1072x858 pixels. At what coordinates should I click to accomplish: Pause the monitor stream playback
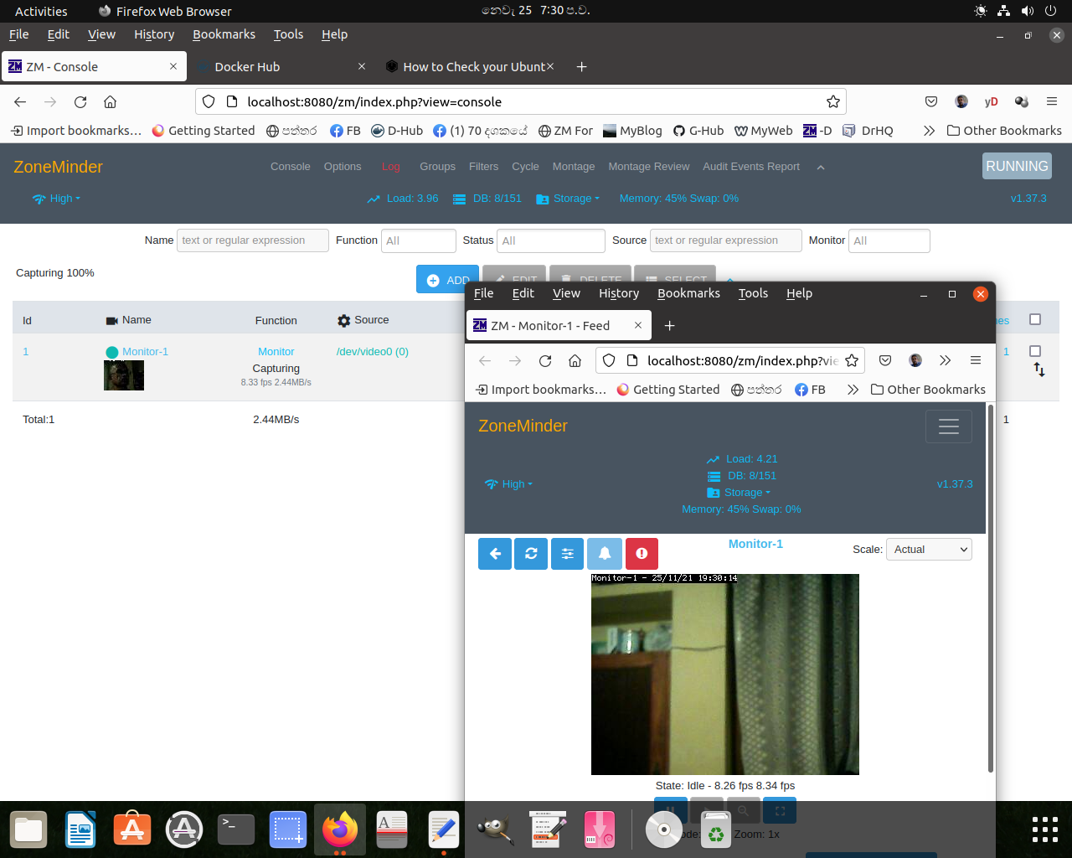pyautogui.click(x=669, y=810)
